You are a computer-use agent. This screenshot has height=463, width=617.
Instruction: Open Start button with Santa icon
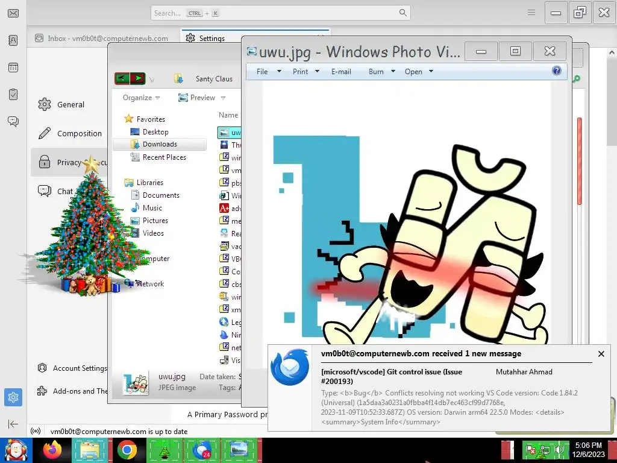(16, 450)
